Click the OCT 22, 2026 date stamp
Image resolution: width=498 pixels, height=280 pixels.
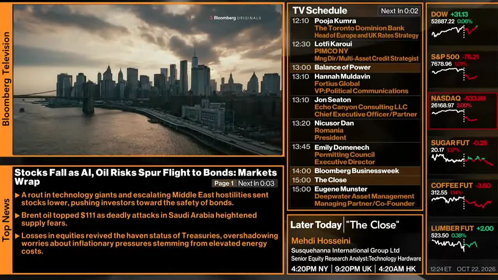click(476, 269)
